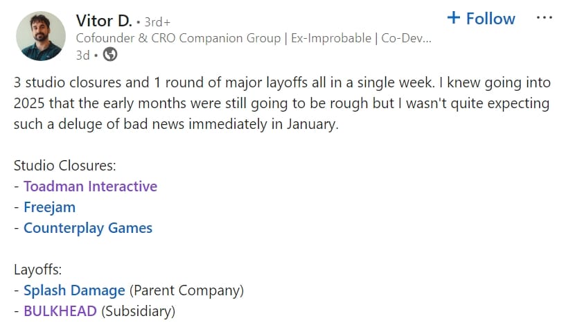566x332 pixels.
Task: Open Vitor D.'s profile photo
Action: point(40,36)
